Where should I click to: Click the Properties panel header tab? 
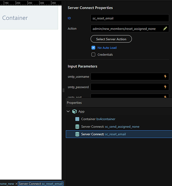(x=74, y=103)
